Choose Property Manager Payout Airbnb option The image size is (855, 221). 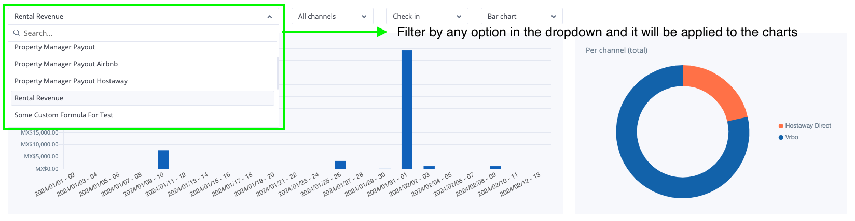point(66,64)
